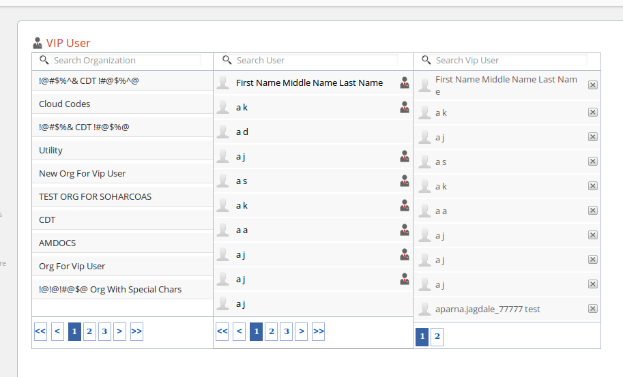Remove VIP user a a

coord(592,211)
